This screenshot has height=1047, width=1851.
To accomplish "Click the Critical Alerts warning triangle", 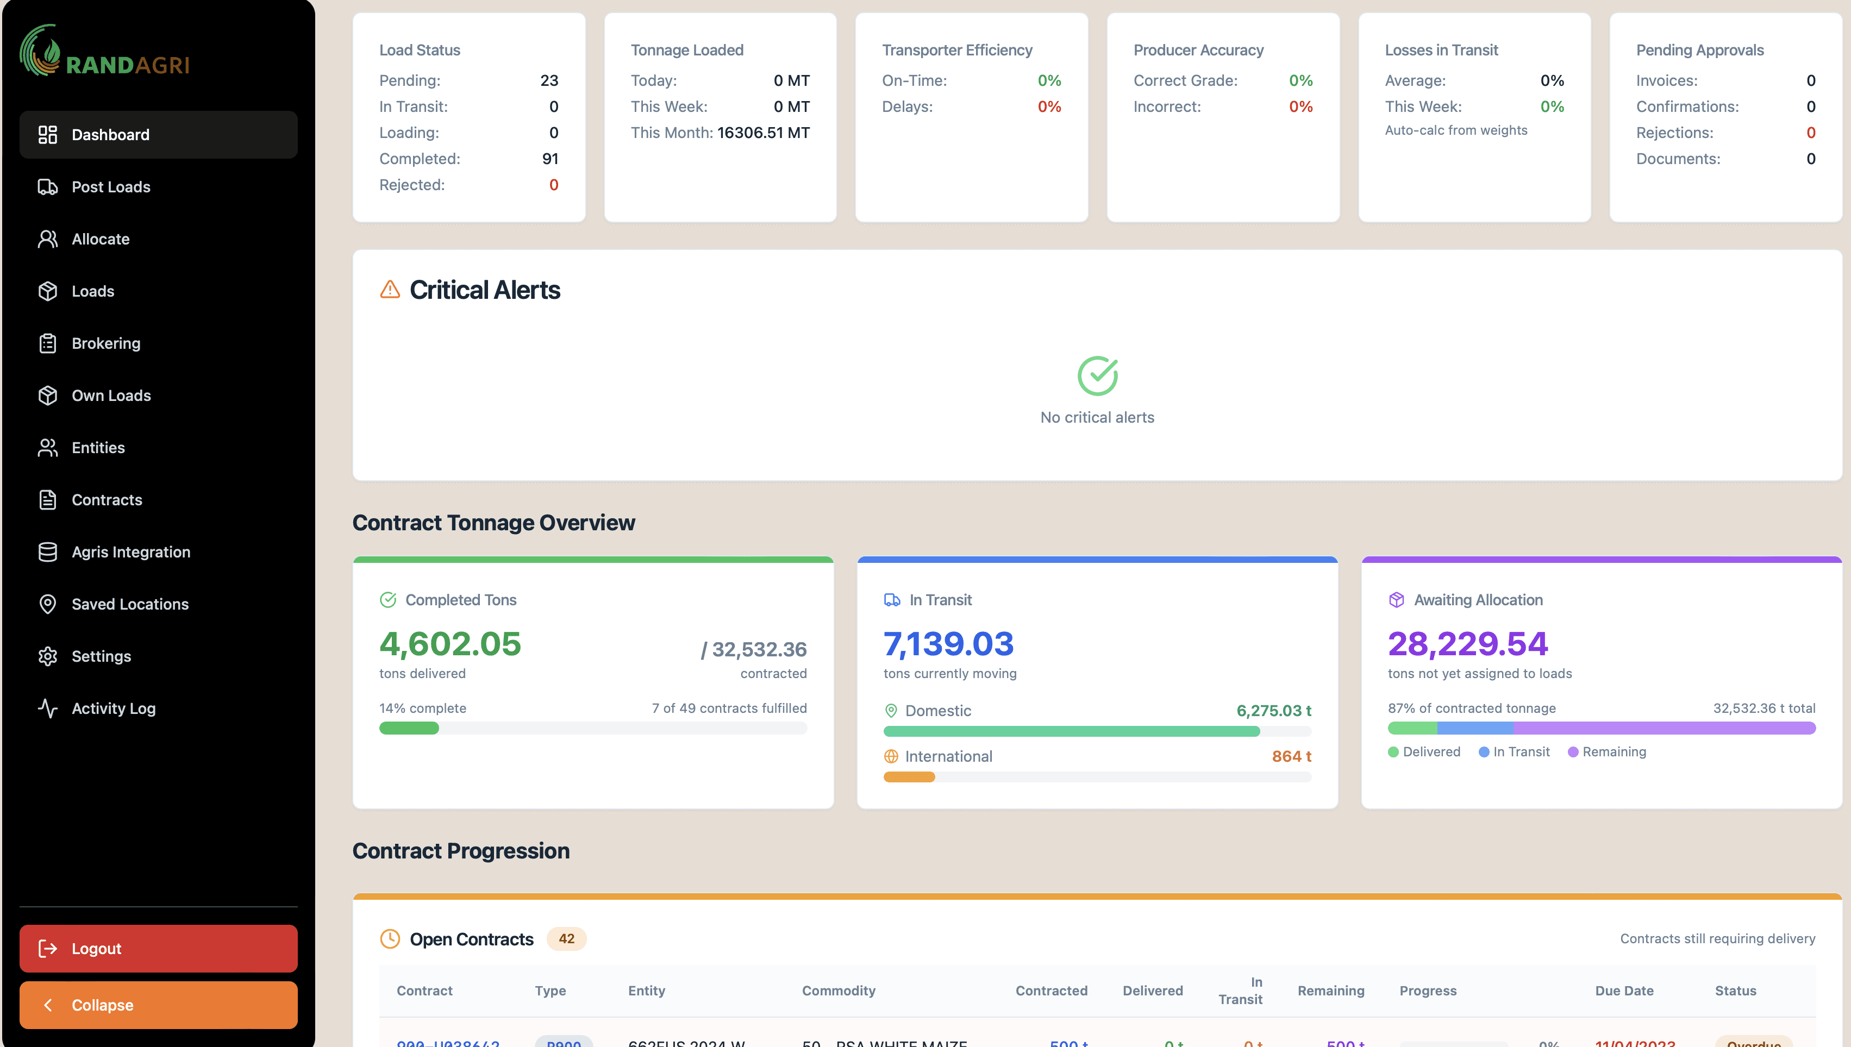I will 390,290.
